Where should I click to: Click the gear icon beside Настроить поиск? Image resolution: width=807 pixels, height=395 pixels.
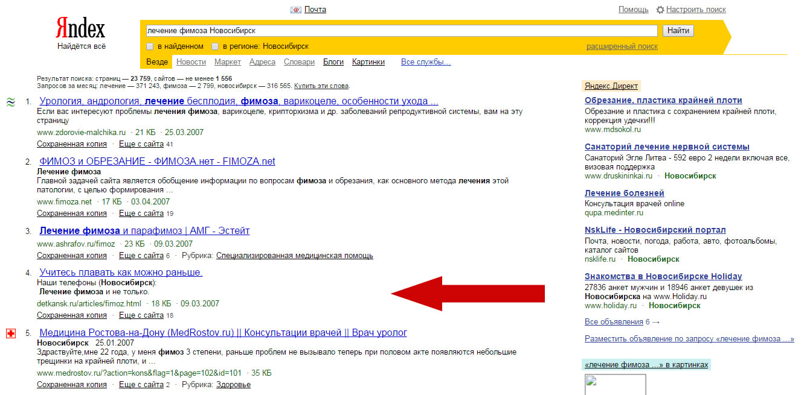[660, 10]
